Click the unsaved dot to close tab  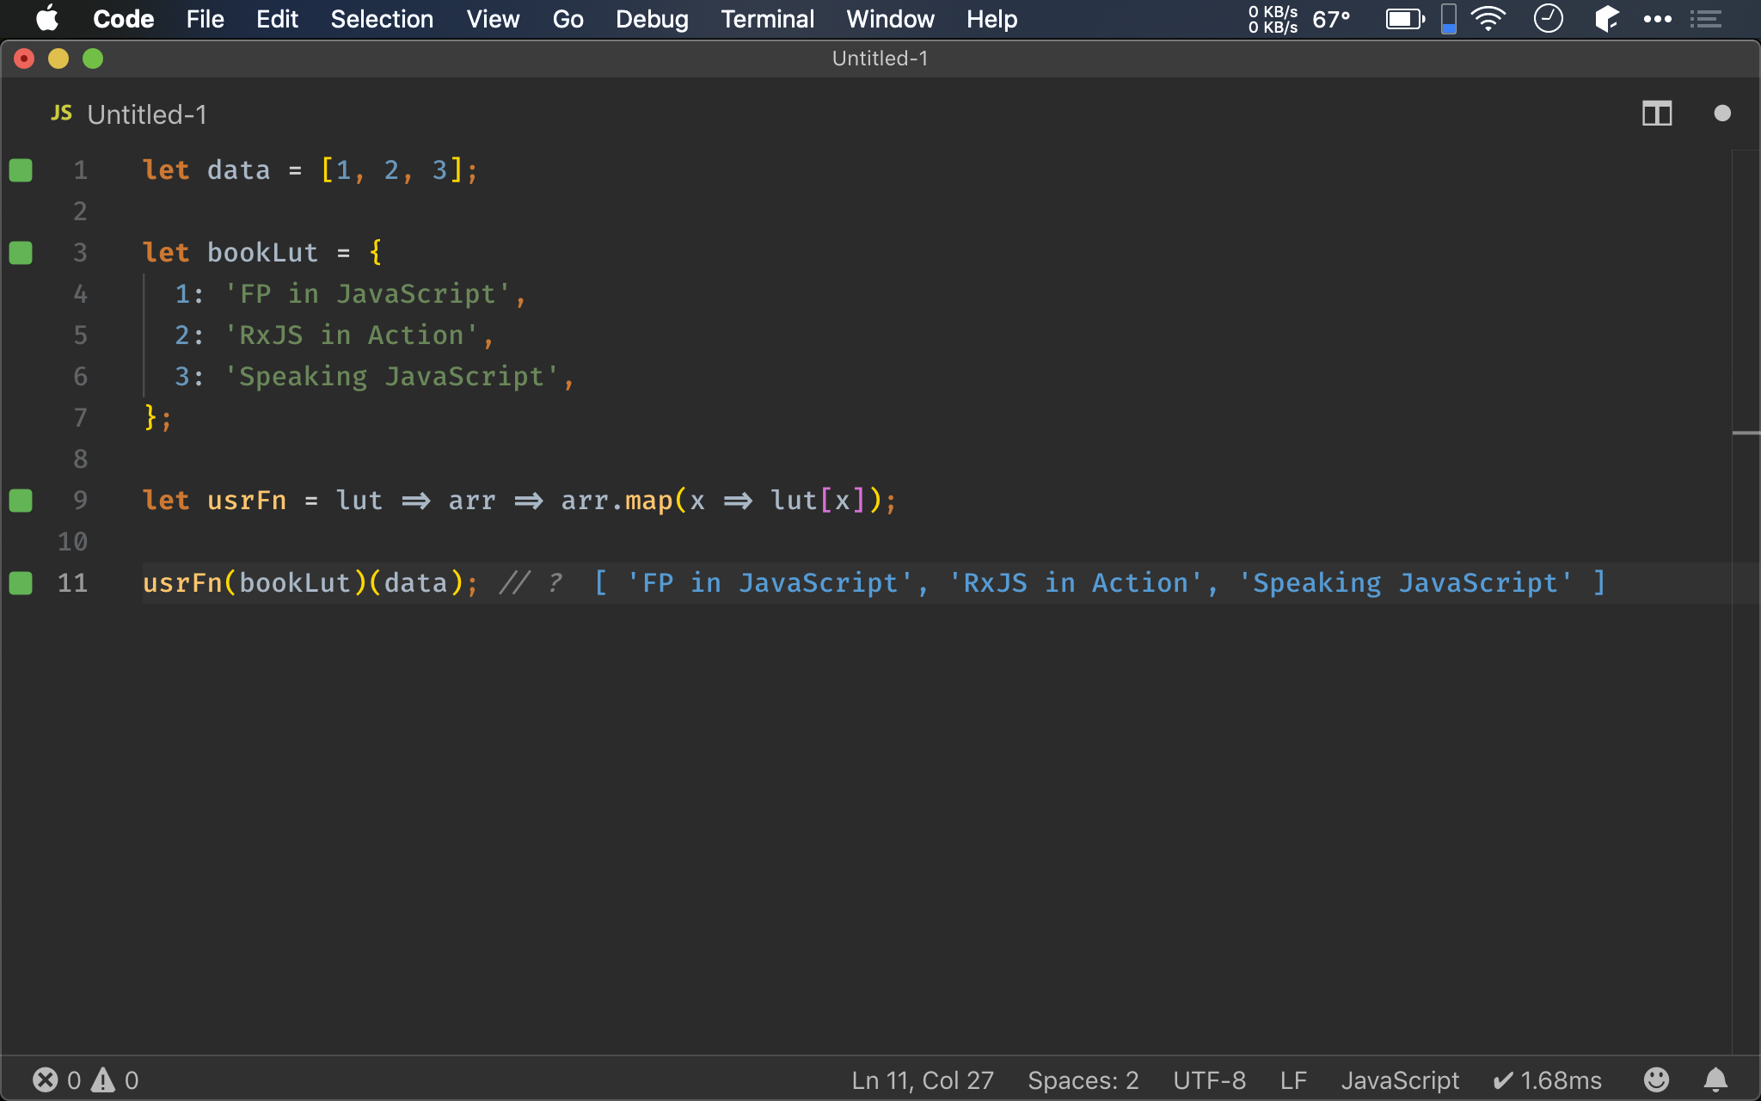(1721, 114)
